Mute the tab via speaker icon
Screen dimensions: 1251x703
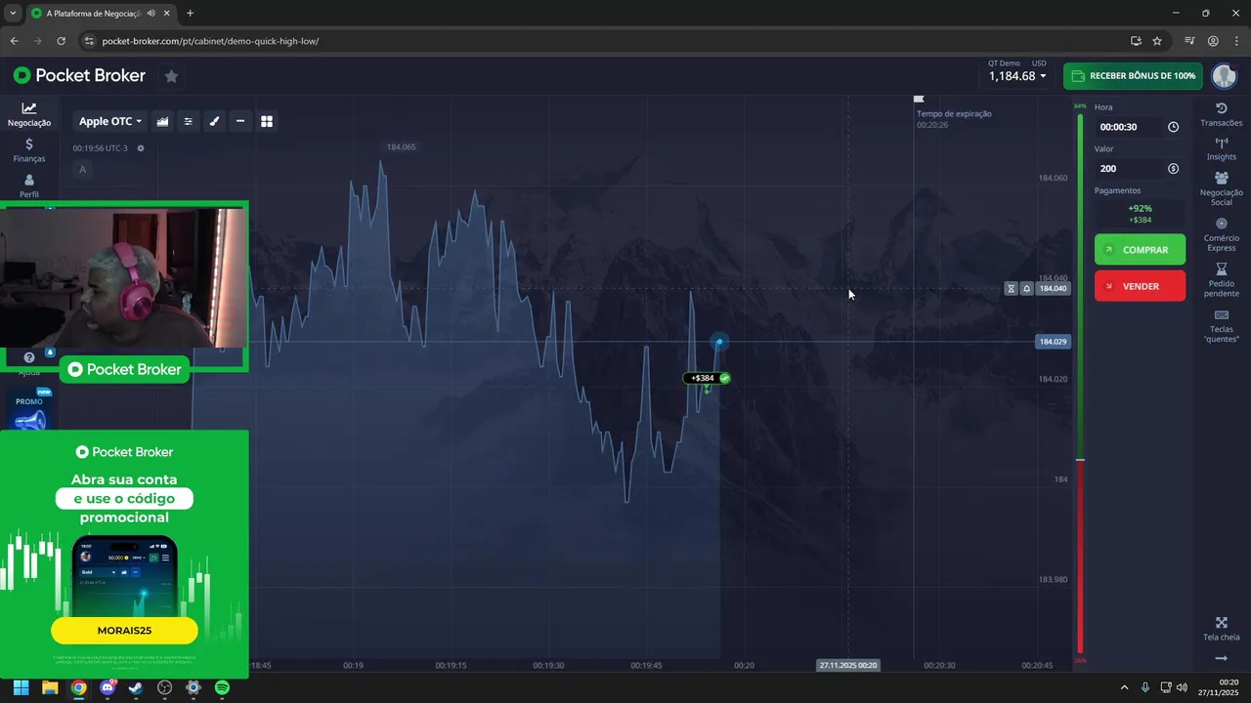[151, 14]
